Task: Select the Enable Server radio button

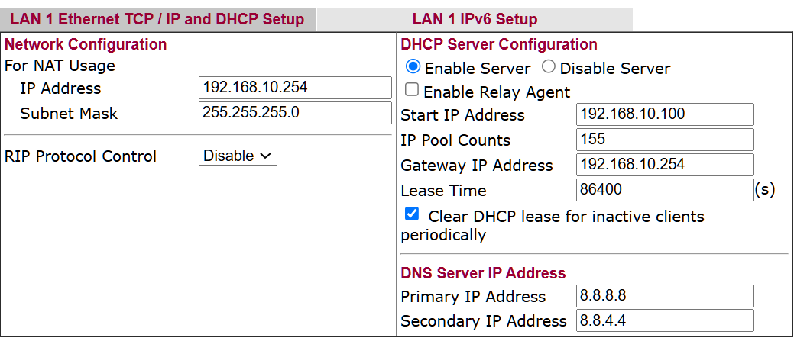Action: [413, 67]
